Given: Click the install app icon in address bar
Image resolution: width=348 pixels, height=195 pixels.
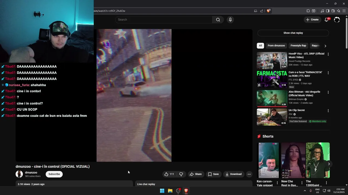Looking at the screenshot, I should point(256,11).
